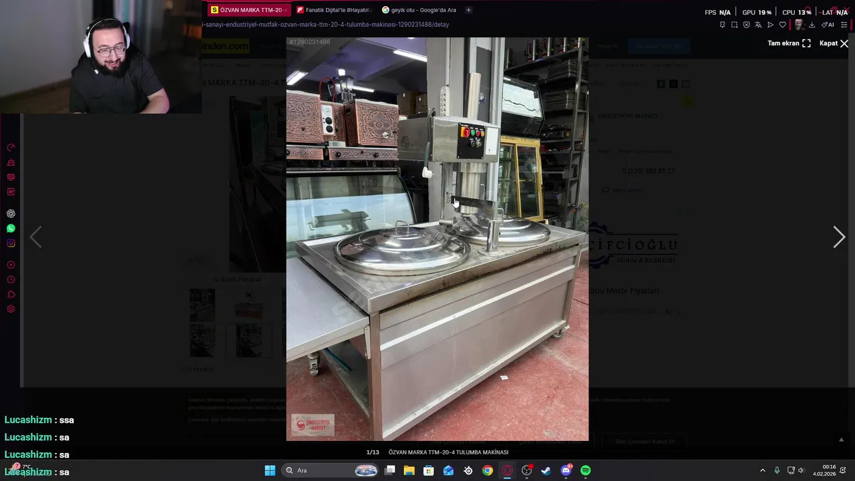The width and height of the screenshot is (855, 481).
Task: Click the page URL in address bar
Action: [326, 25]
